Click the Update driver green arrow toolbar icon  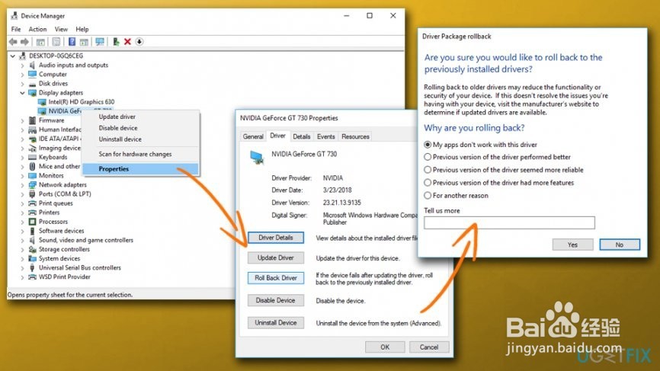click(116, 42)
